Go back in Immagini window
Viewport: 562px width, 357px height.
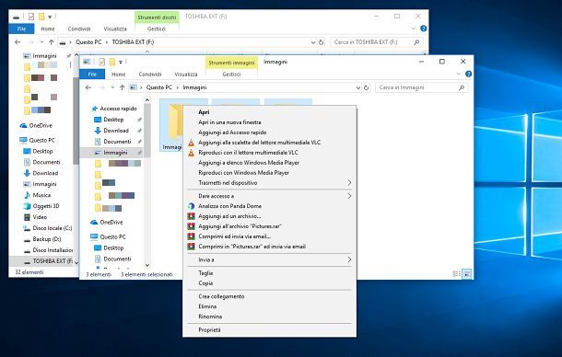88,87
